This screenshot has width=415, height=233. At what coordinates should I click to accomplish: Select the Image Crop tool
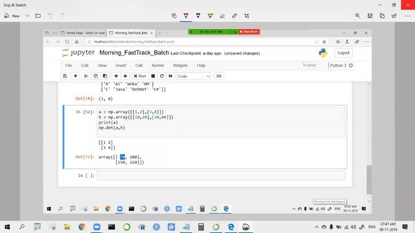pyautogui.click(x=246, y=16)
